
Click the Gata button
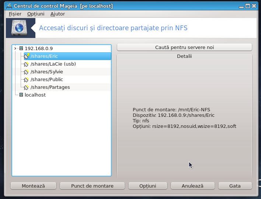pos(235,186)
